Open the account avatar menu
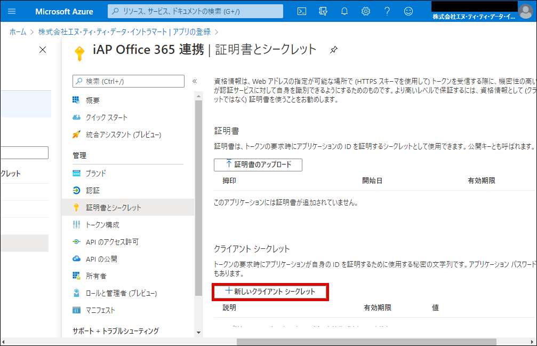The image size is (537, 346). [x=526, y=11]
